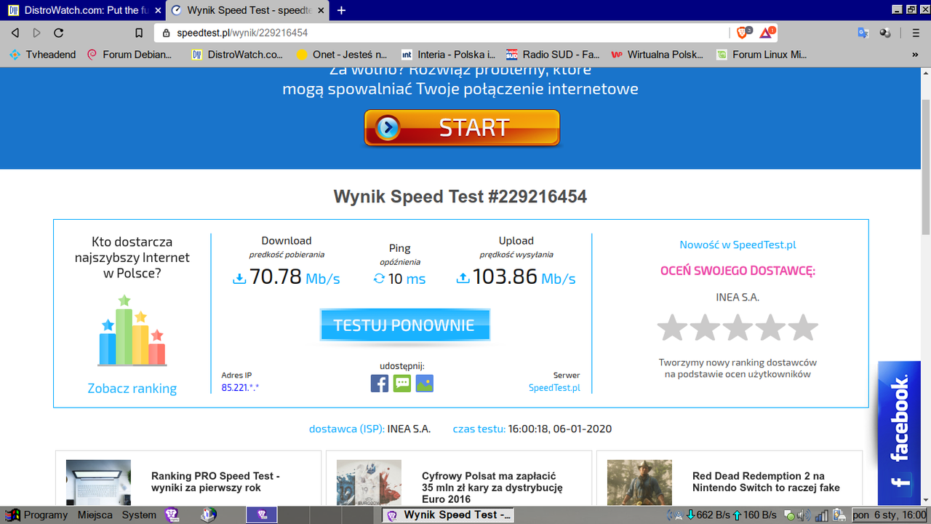Click the globe launcher icon in panel

[209, 515]
